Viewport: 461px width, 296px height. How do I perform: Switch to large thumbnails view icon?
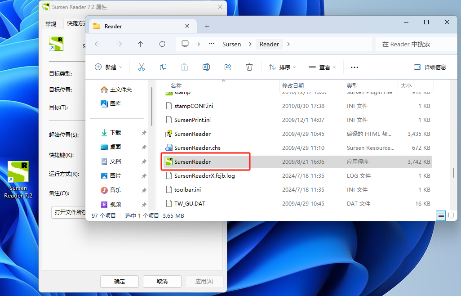pyautogui.click(x=450, y=216)
